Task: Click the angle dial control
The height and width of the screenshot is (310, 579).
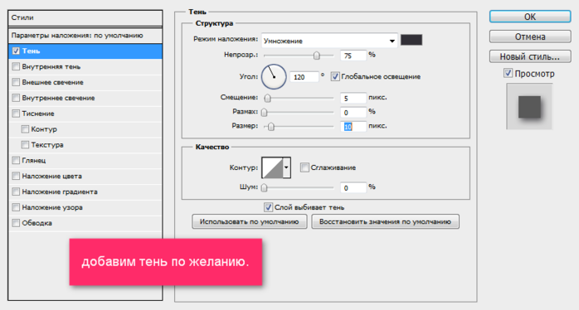Action: click(x=274, y=77)
